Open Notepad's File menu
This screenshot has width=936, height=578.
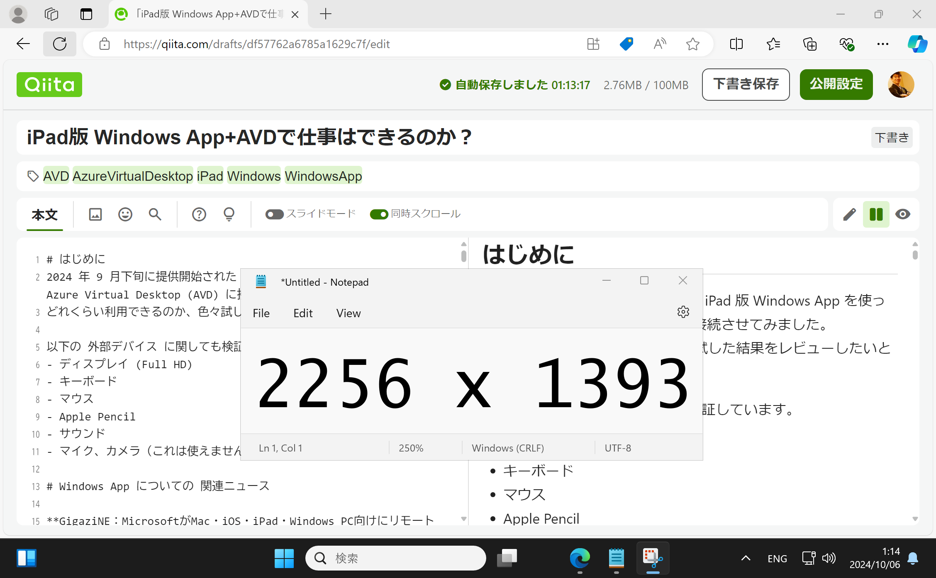261,313
